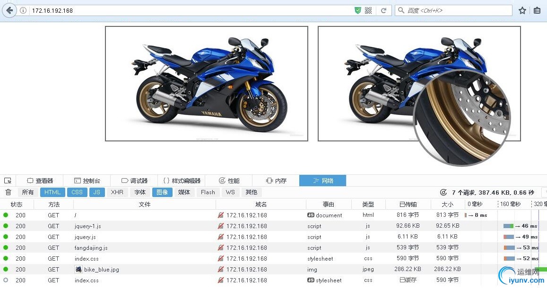
Task: Go back with the browser back arrow
Action: click(9, 10)
